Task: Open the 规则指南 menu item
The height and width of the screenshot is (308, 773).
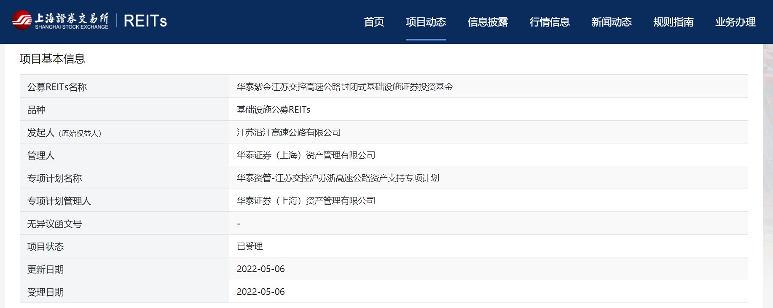Action: pos(674,22)
